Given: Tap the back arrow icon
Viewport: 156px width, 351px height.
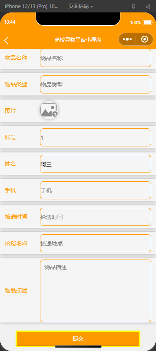Looking at the screenshot, I should pos(6,40).
